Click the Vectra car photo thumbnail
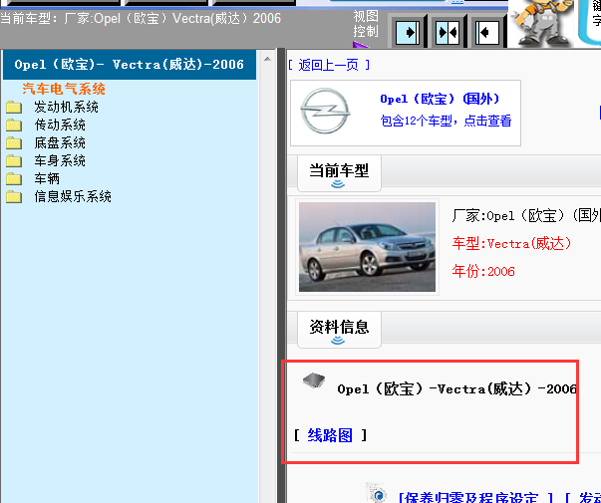The image size is (601, 503). point(367,247)
